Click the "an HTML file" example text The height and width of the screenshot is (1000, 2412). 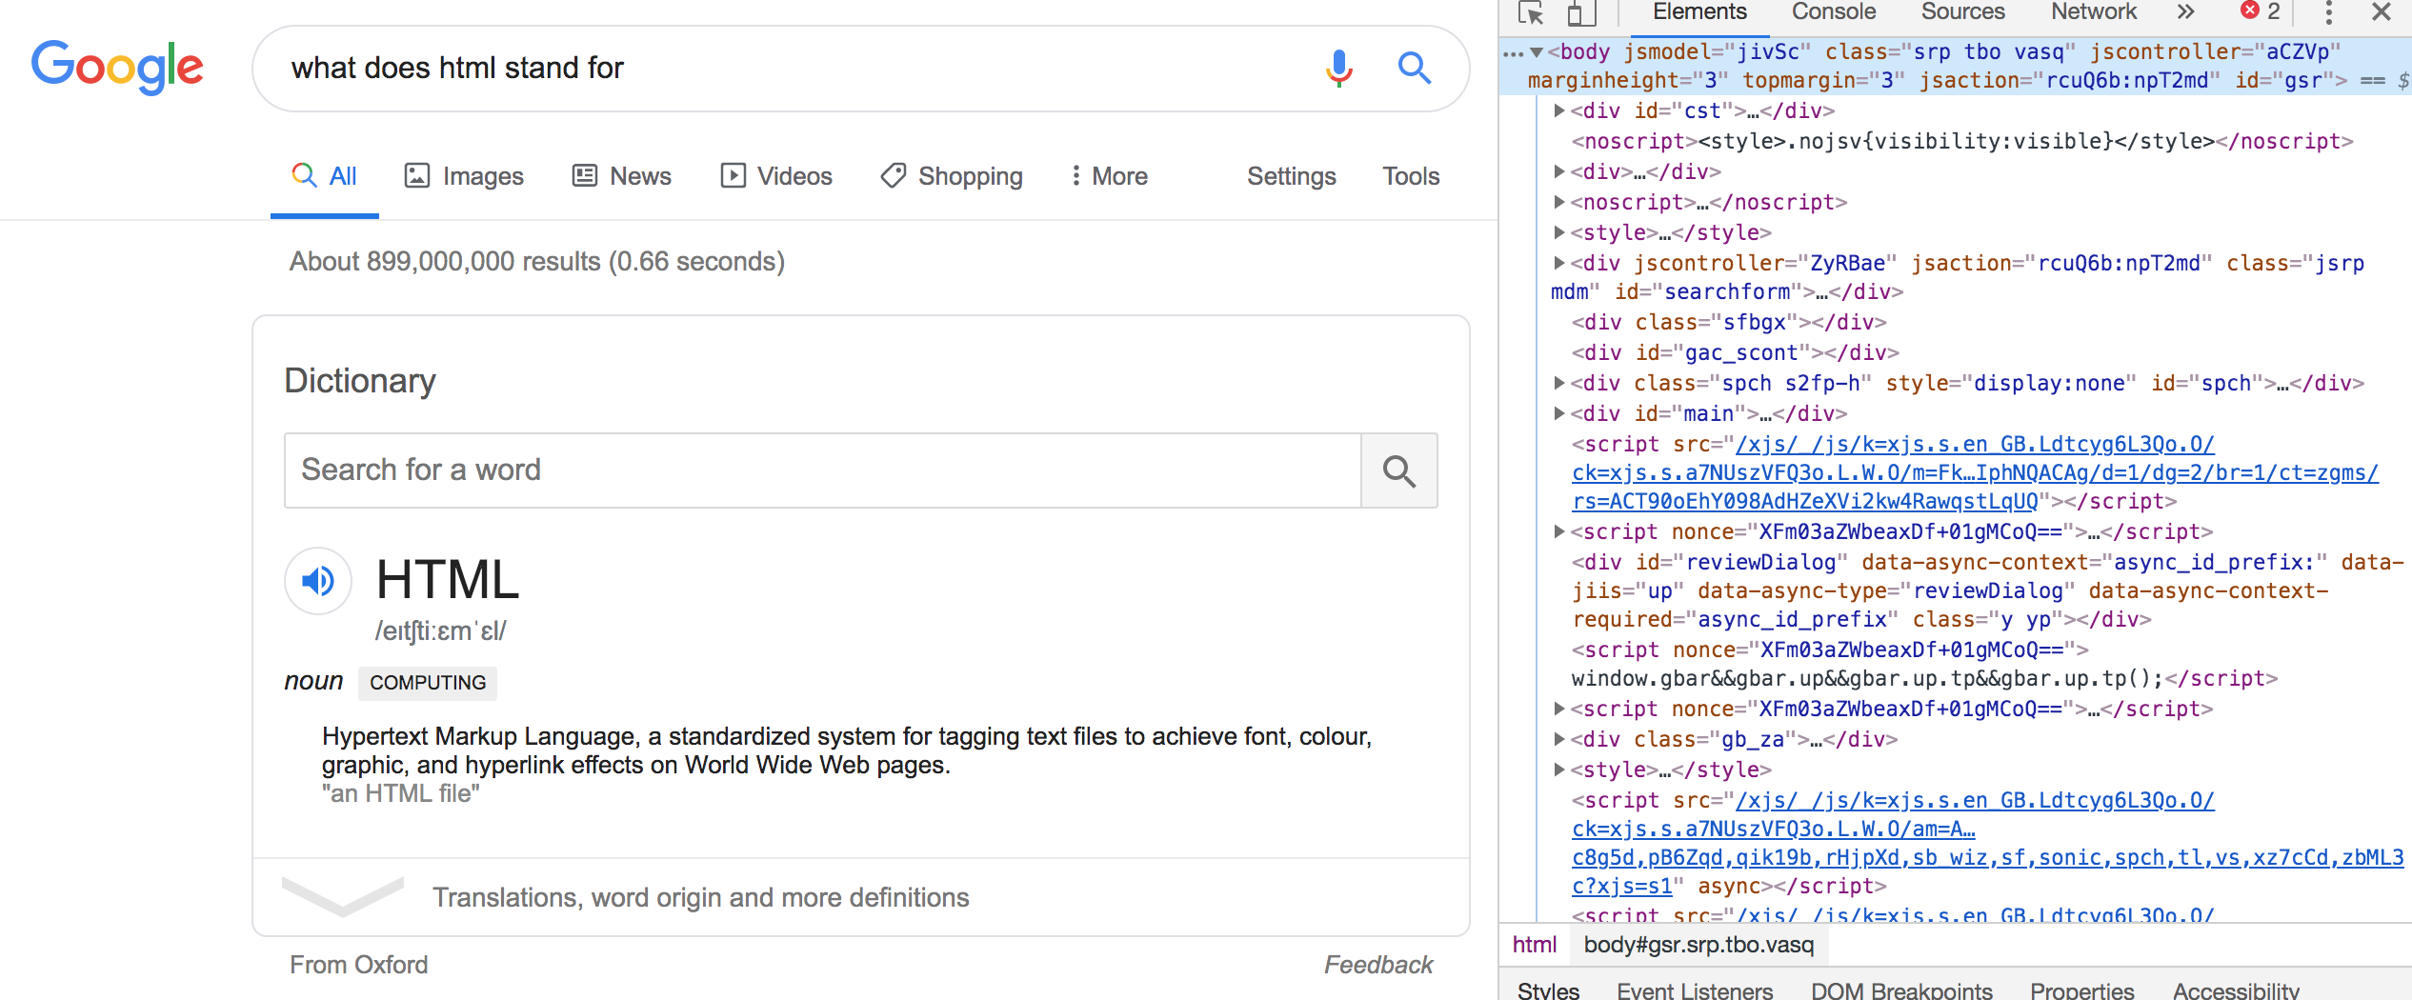click(x=401, y=794)
